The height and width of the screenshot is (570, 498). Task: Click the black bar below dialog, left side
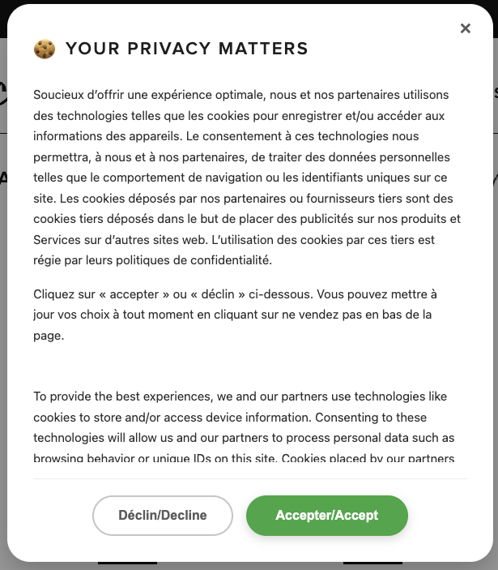pyautogui.click(x=127, y=563)
